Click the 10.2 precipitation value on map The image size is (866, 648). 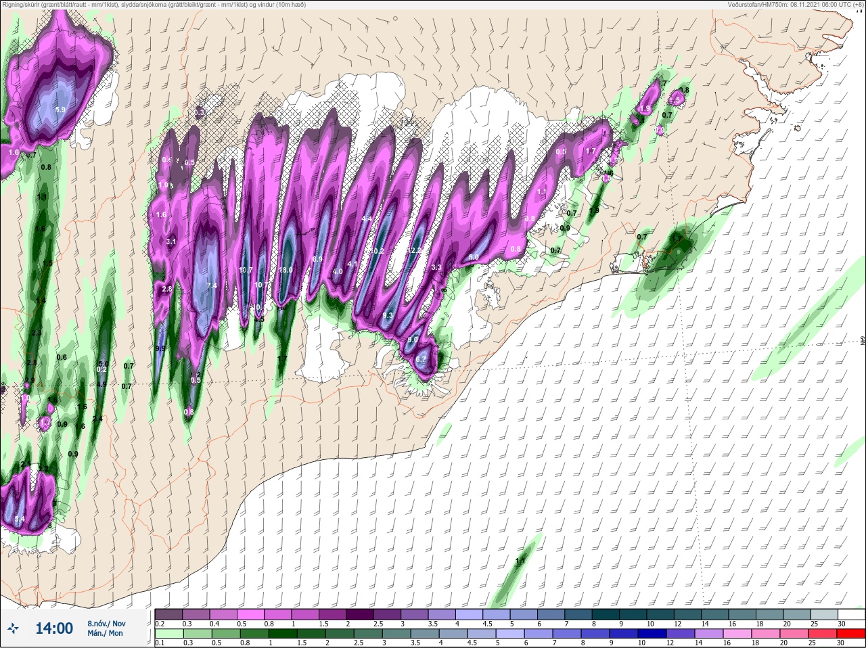[x=377, y=251]
